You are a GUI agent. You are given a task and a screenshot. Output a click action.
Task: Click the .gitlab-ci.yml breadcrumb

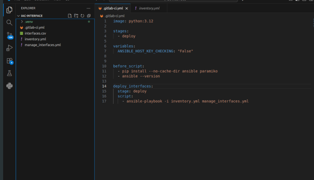pyautogui.click(x=114, y=16)
